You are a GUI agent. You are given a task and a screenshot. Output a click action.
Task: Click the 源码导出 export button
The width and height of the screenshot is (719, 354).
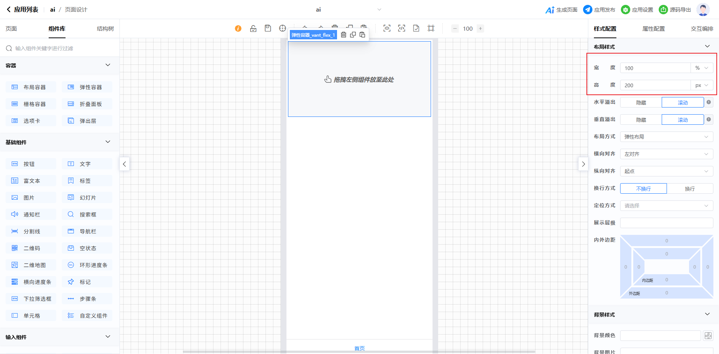point(675,10)
